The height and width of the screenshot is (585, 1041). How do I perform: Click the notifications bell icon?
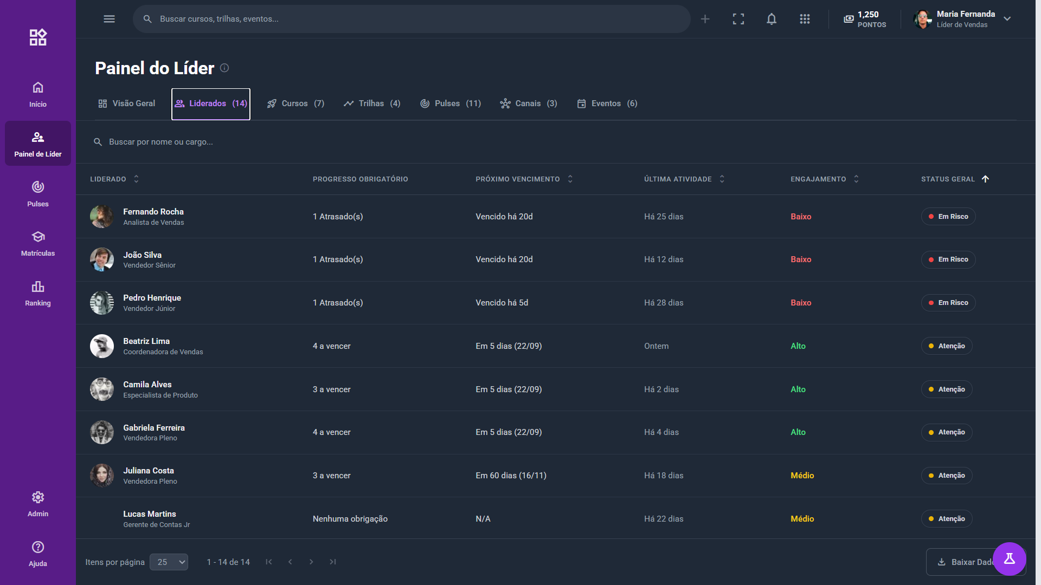point(771,19)
